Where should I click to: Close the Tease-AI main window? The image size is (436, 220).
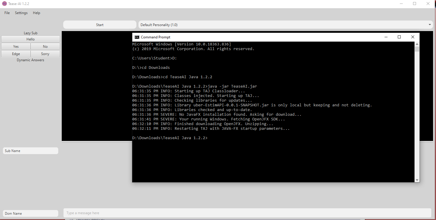tap(428, 4)
